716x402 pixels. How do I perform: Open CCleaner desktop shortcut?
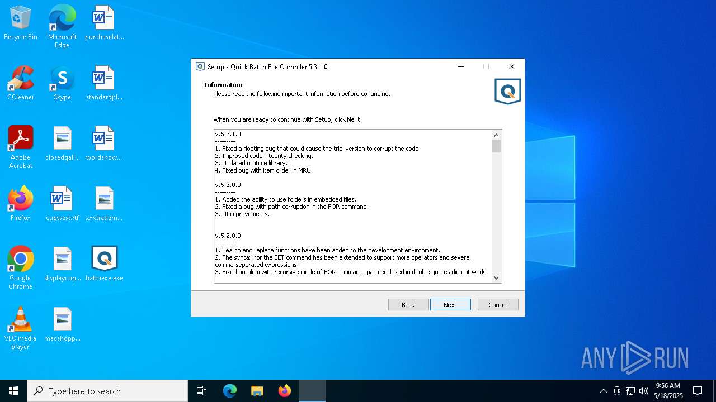point(21,84)
